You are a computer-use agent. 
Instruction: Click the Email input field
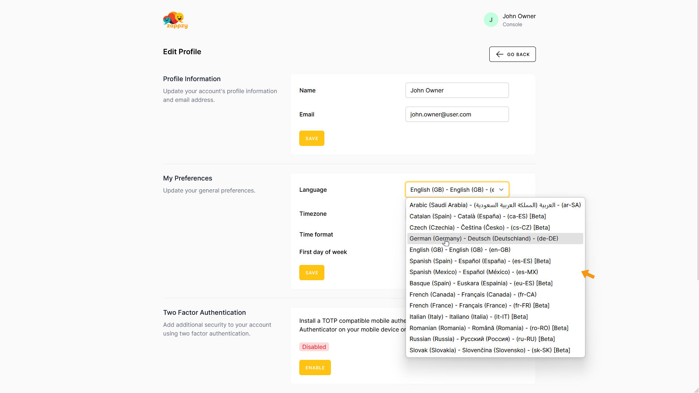tap(457, 114)
